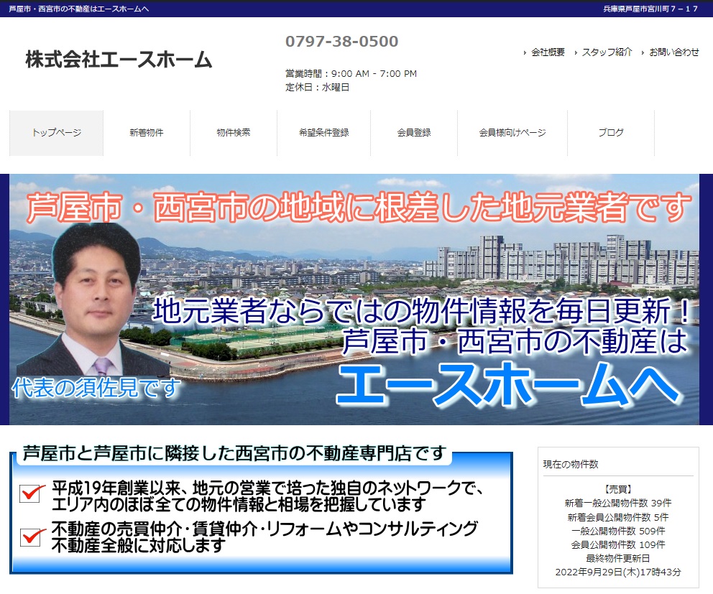Image resolution: width=713 pixels, height=594 pixels.
Task: Click the address 兵庫県芦屋市宮川町７－１７
Action: tap(650, 9)
